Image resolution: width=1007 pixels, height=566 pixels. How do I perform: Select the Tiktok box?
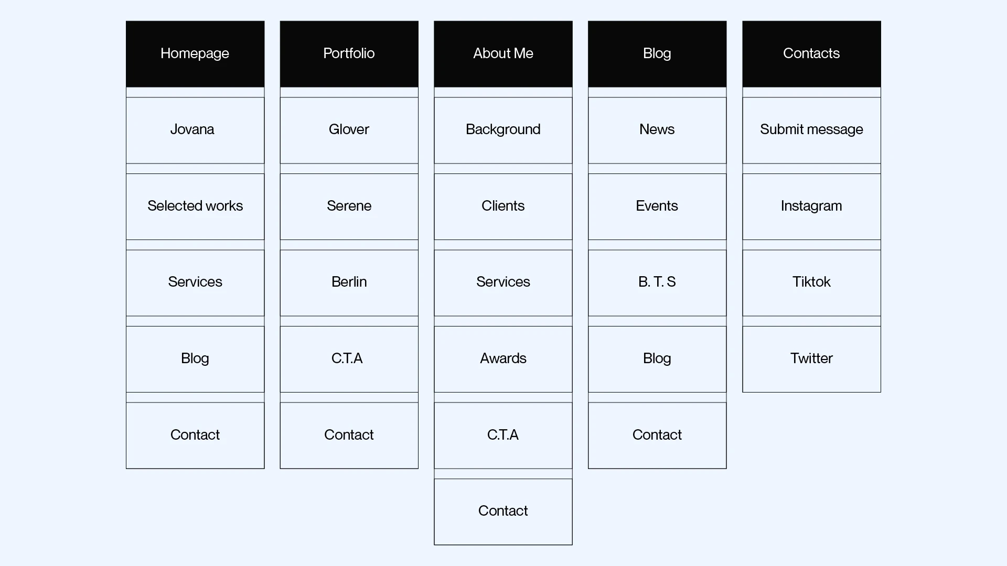point(811,282)
